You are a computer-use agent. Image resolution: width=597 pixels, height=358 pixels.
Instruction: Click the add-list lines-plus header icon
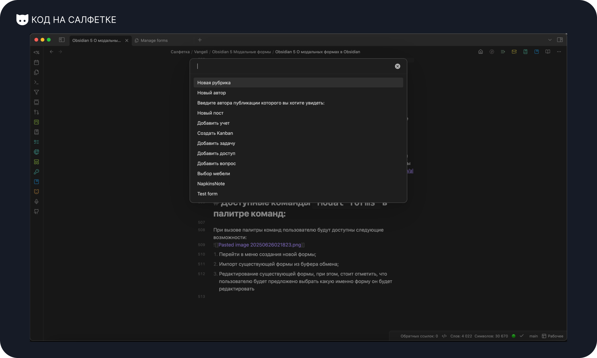point(503,52)
